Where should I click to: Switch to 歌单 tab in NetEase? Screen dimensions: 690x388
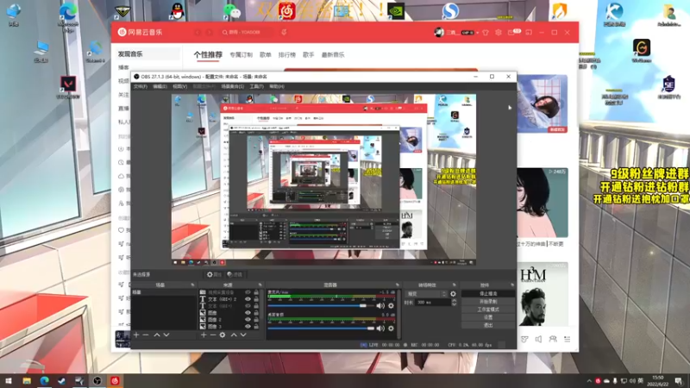point(266,55)
